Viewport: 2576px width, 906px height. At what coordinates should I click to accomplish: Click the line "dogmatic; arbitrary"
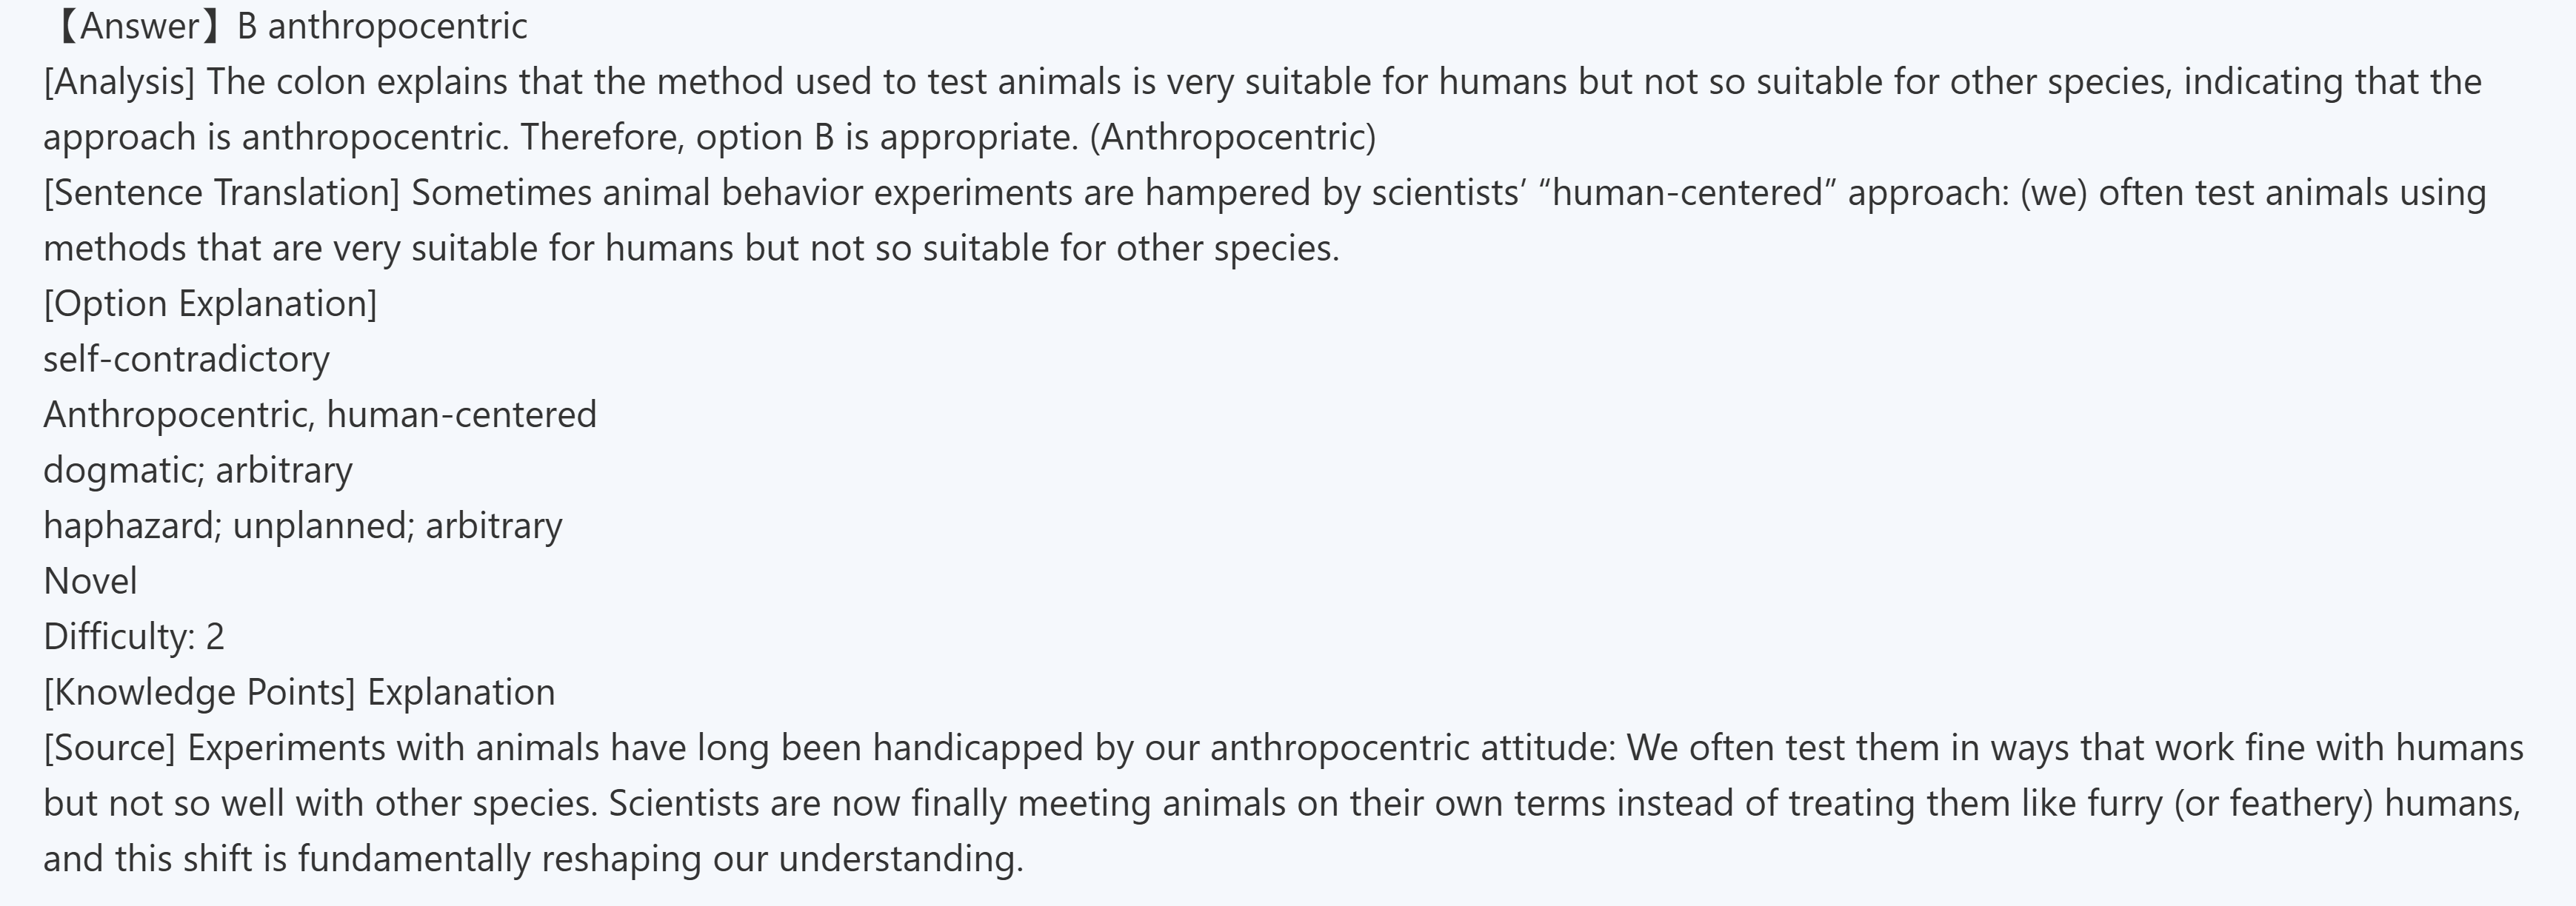pyautogui.click(x=198, y=471)
